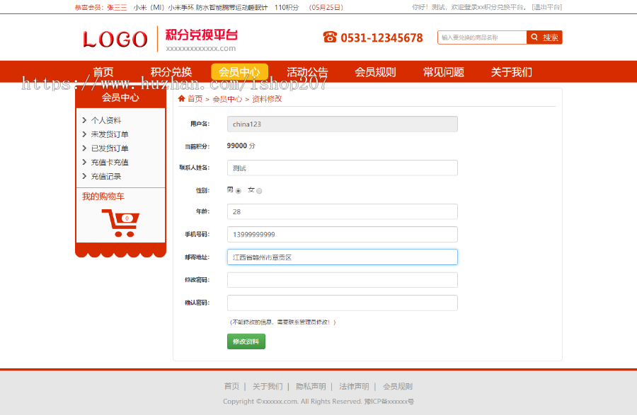This screenshot has height=415, width=637.
Task: Switch to the 常见问题 nav tab
Action: 442,71
